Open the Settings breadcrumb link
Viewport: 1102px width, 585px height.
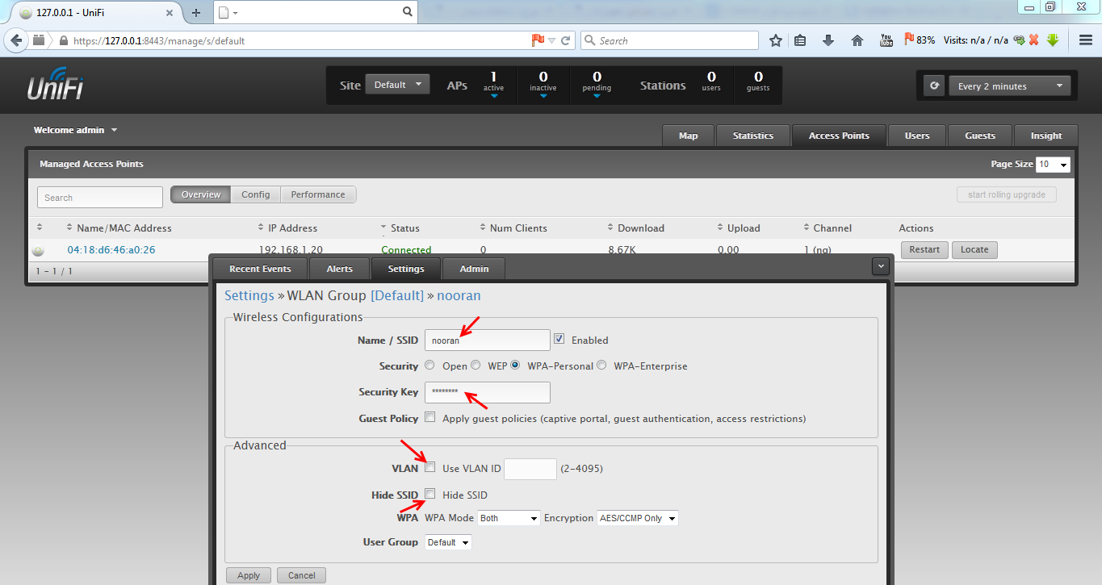tap(249, 295)
